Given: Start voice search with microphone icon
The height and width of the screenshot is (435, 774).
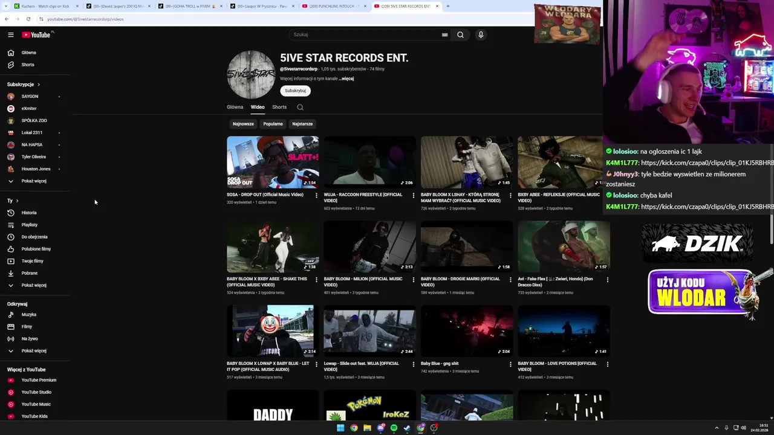Looking at the screenshot, I should 481,34.
